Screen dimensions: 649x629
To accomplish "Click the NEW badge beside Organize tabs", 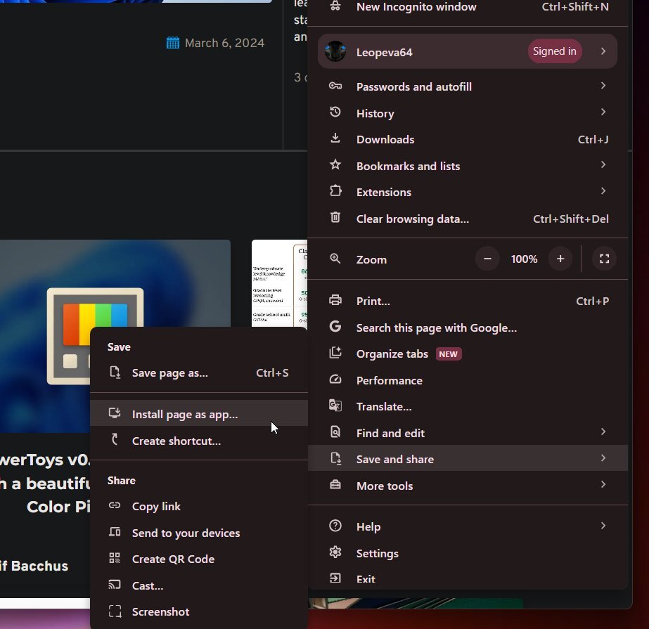I will tap(449, 354).
